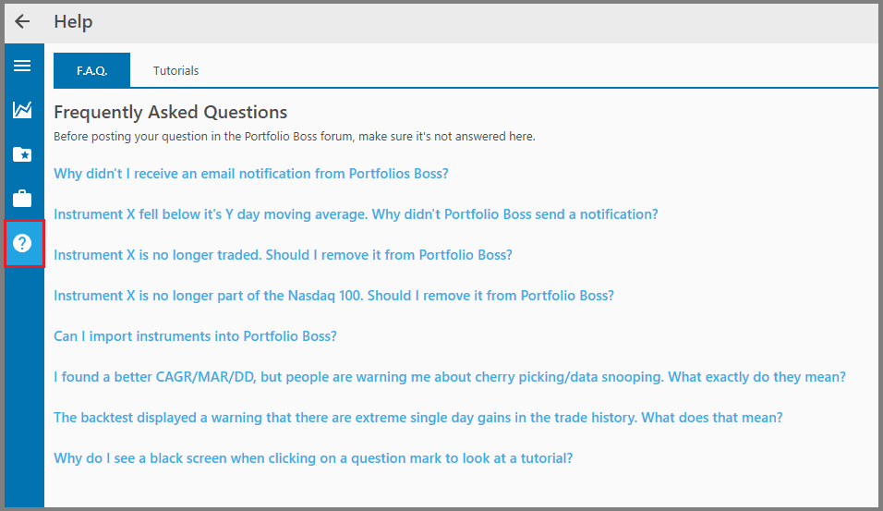Open the hamburger menu in sidebar

pos(22,66)
